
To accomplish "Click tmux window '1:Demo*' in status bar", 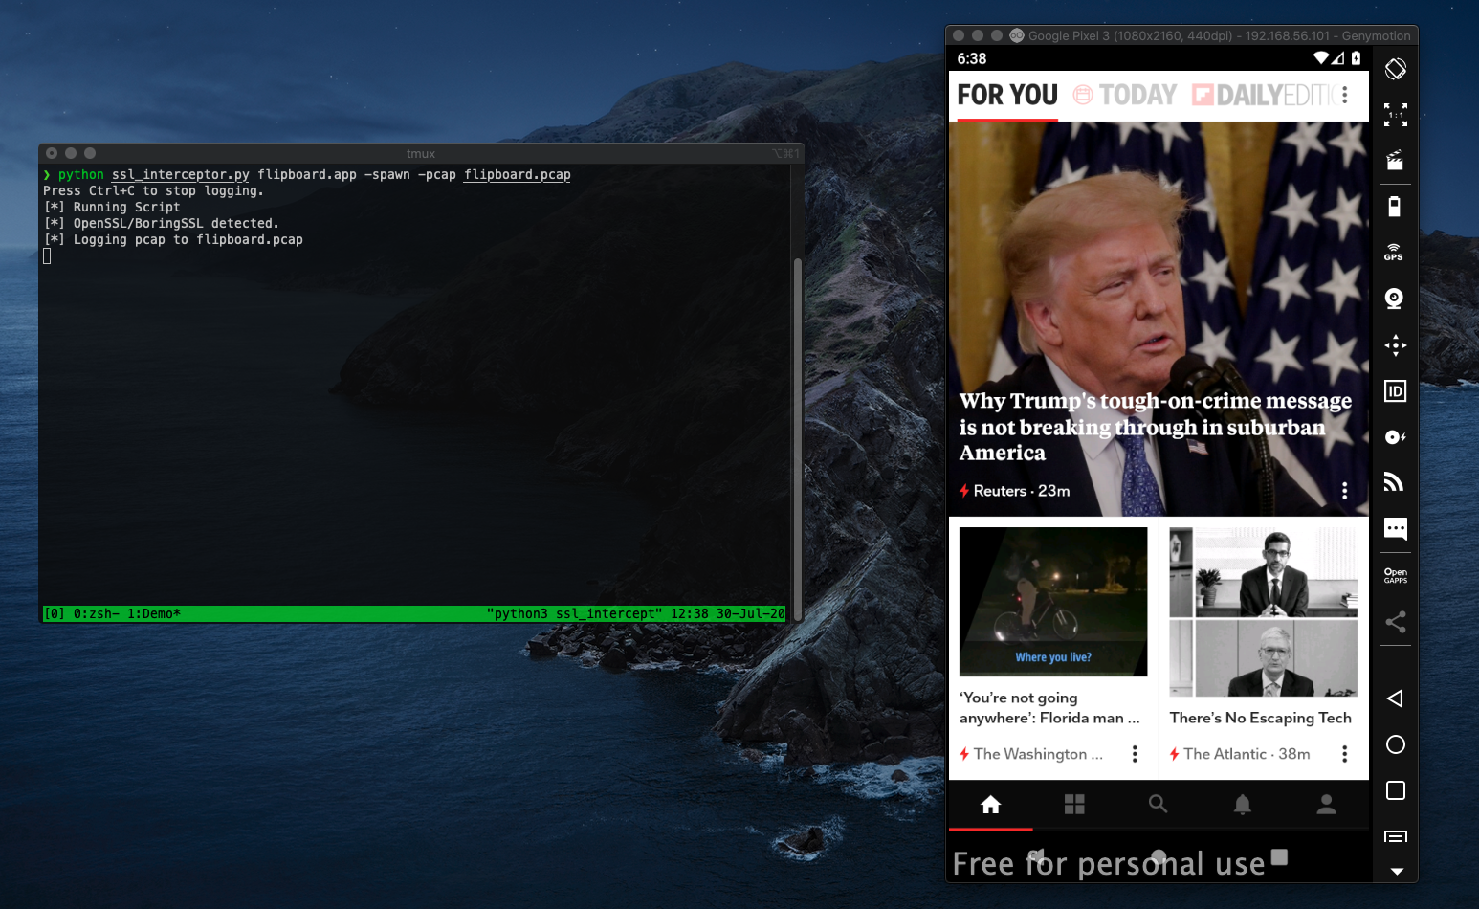I will point(154,613).
